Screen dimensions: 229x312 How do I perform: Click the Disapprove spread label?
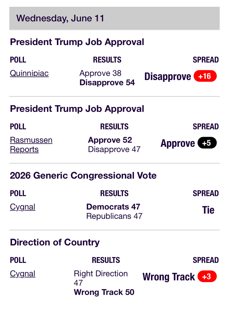(x=168, y=77)
